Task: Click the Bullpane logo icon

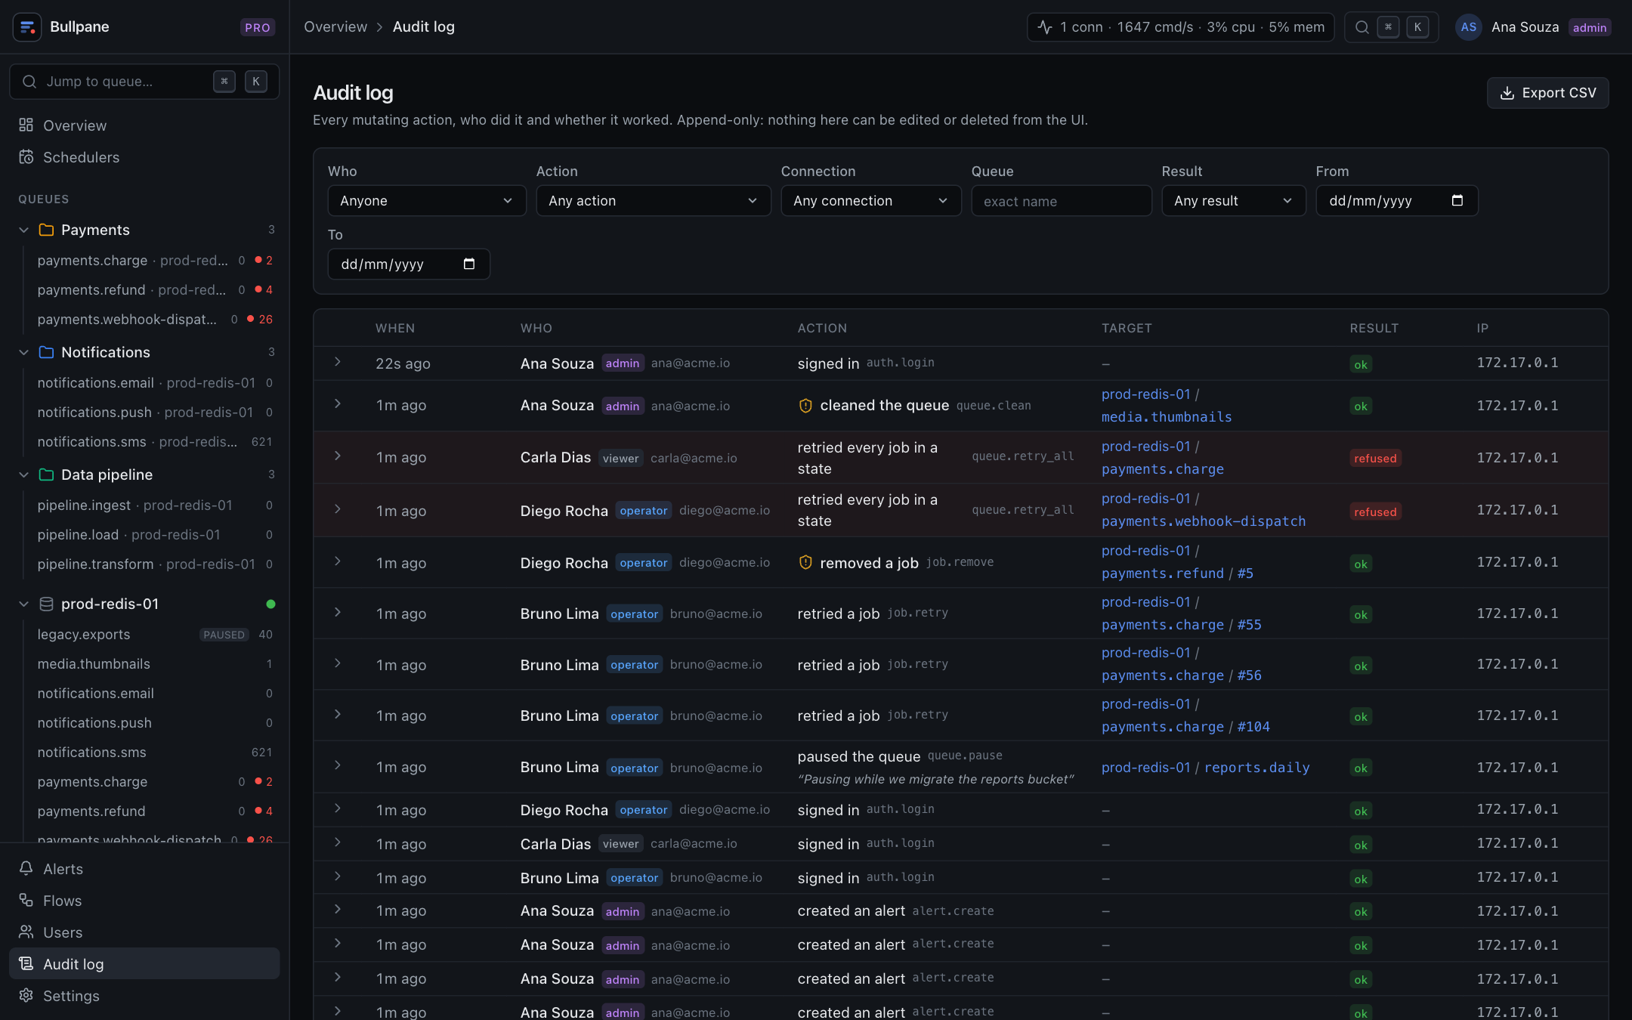Action: tap(27, 27)
